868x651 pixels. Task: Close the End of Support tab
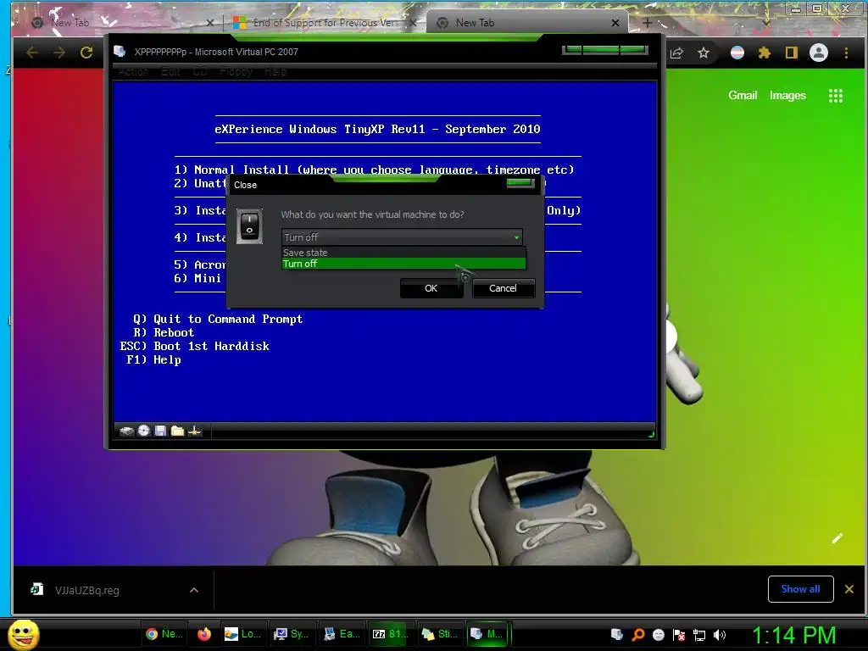pyautogui.click(x=413, y=23)
